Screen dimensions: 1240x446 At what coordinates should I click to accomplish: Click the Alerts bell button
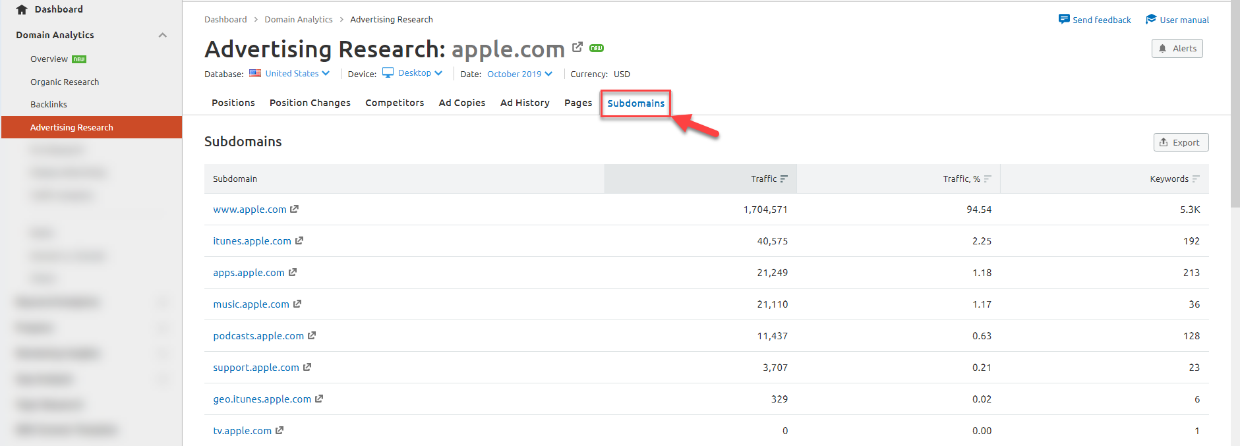pos(1177,48)
